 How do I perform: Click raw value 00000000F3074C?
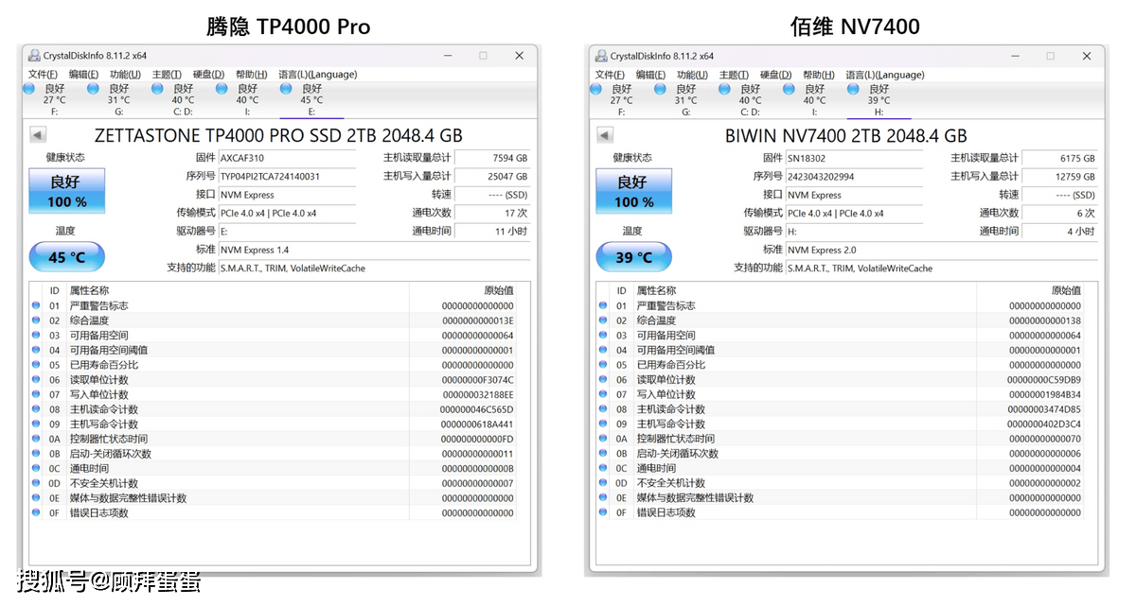478,379
